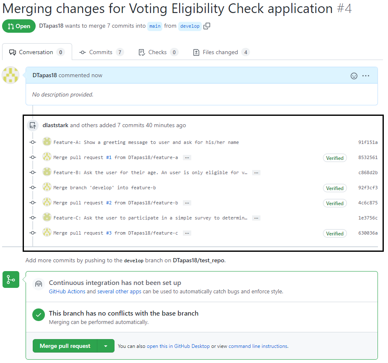Image resolution: width=388 pixels, height=363 pixels.
Task: Click the commit node icon for 91f151a
Action: tap(33, 142)
